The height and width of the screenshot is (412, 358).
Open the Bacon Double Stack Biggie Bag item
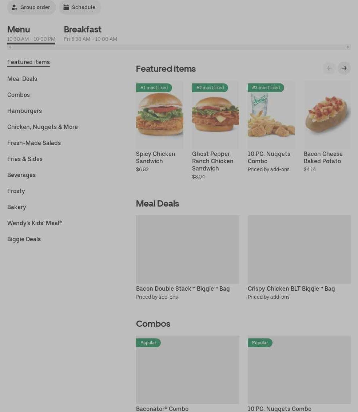coord(187,258)
